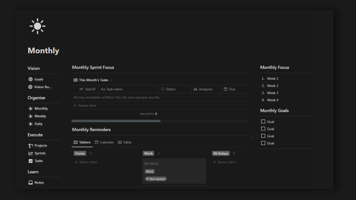This screenshot has width=356, height=200.
Task: Click the Tasks checkmark icon
Action: coord(31,161)
